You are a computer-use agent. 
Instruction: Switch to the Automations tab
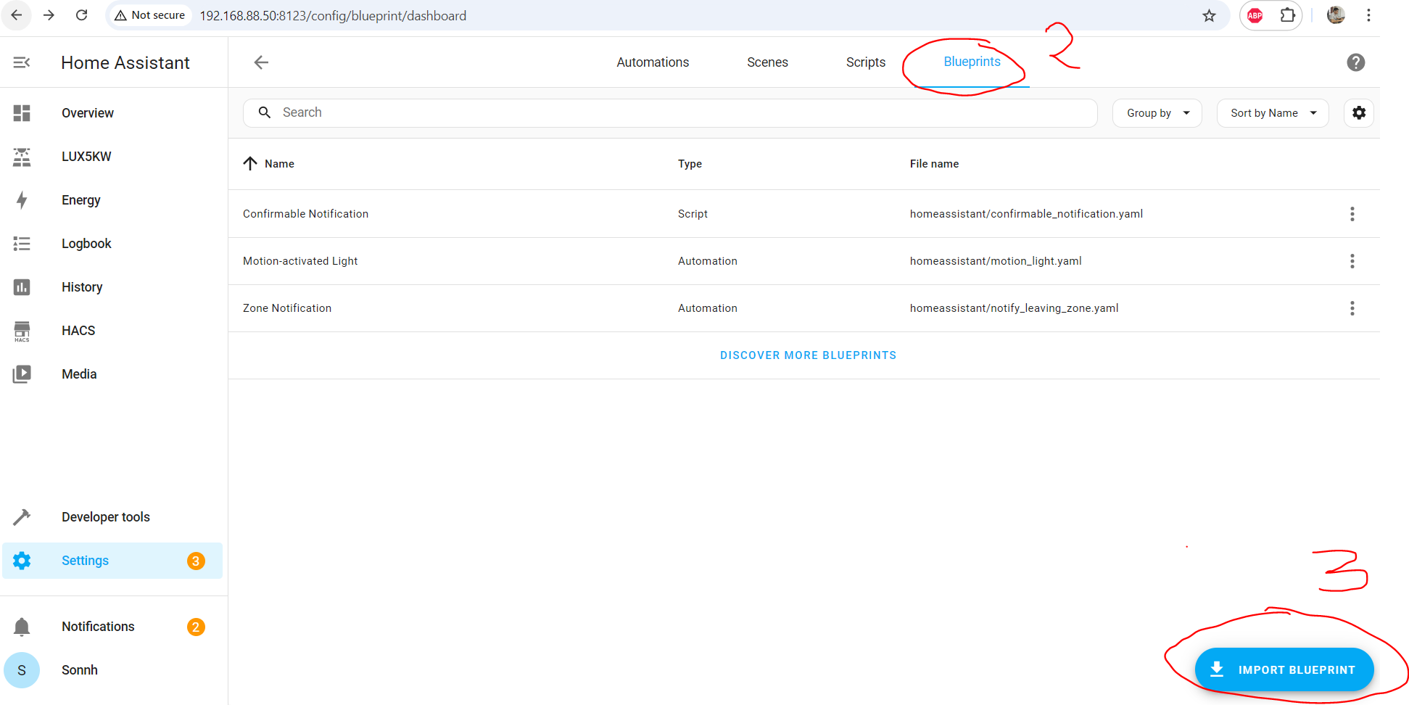coord(653,62)
